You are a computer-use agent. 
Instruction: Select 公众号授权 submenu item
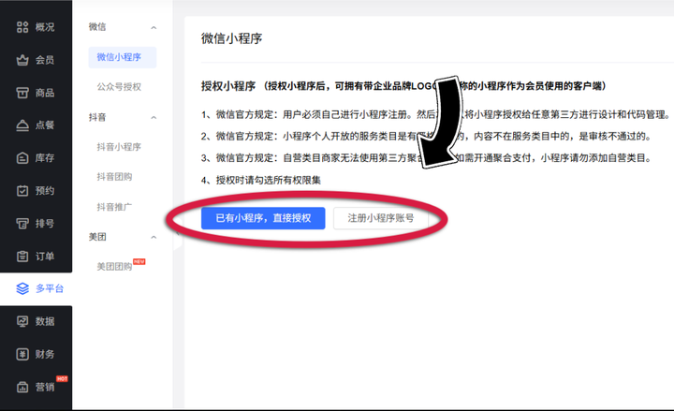click(119, 87)
